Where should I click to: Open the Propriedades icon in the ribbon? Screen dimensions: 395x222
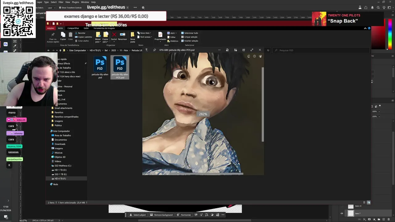[160, 35]
